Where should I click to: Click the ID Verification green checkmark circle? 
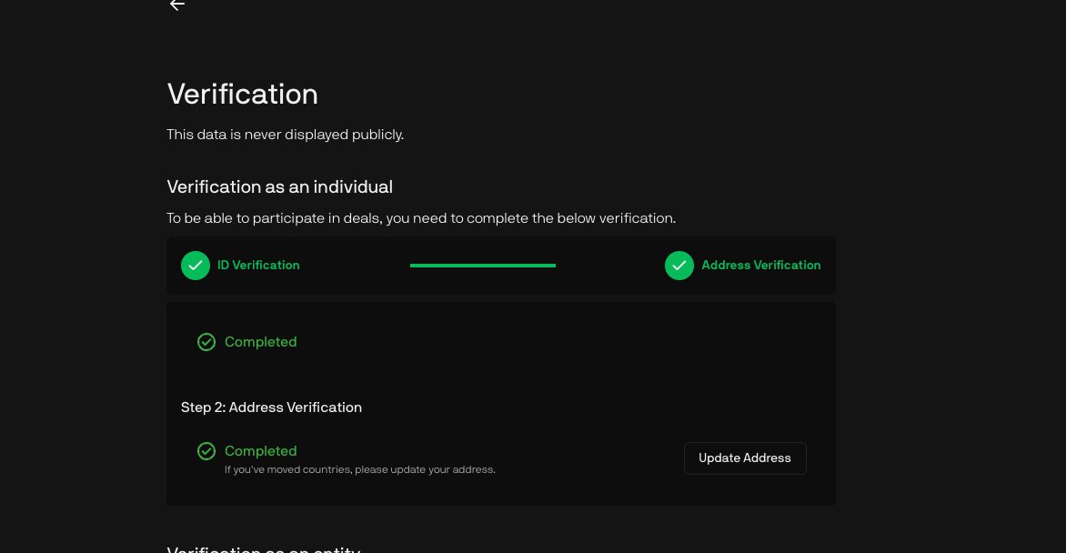196,266
